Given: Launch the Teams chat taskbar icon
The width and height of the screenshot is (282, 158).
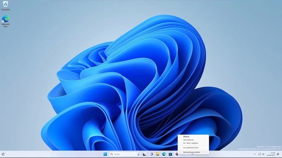Looking at the screenshot, I should pyautogui.click(x=151, y=154).
